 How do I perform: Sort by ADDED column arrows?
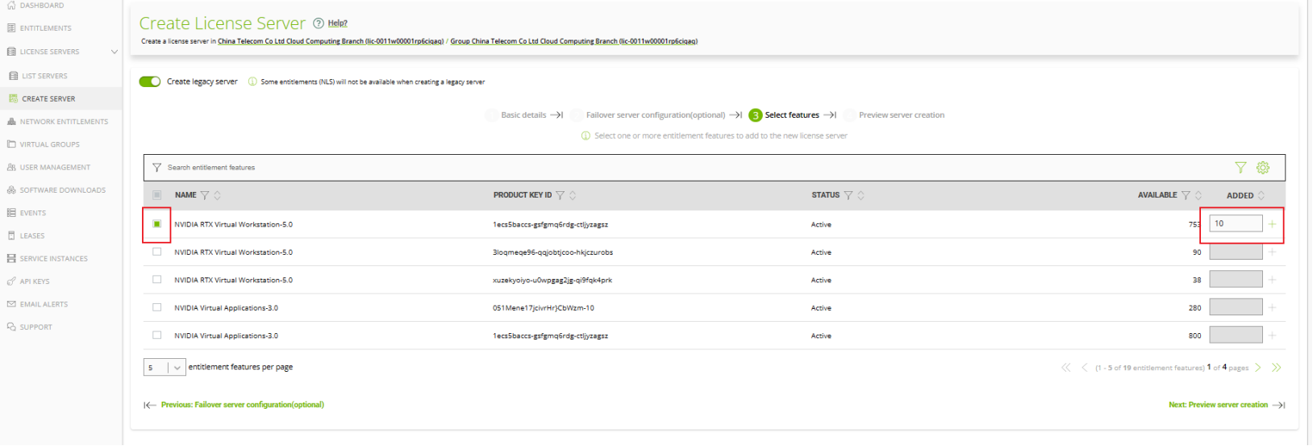pyautogui.click(x=1261, y=195)
